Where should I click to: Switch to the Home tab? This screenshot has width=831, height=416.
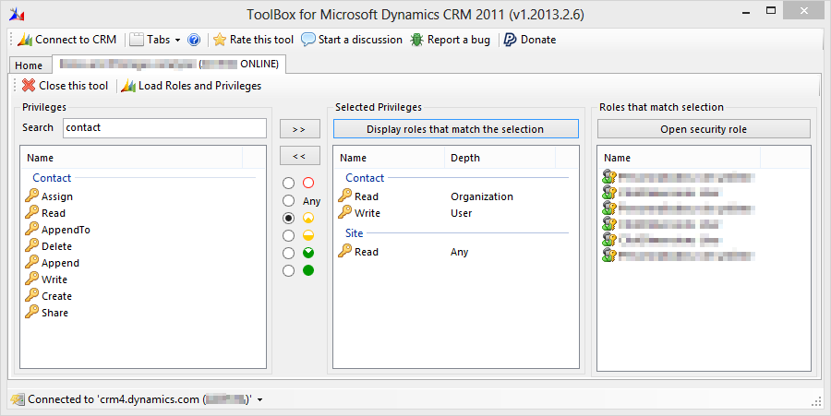pos(29,65)
